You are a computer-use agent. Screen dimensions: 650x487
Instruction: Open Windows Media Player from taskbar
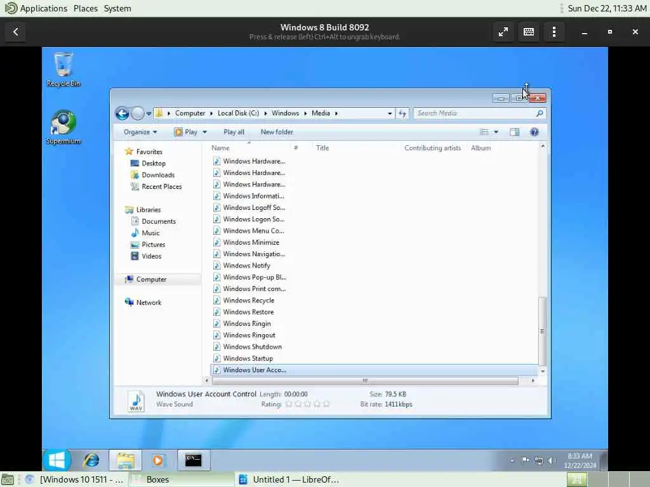pos(157,460)
